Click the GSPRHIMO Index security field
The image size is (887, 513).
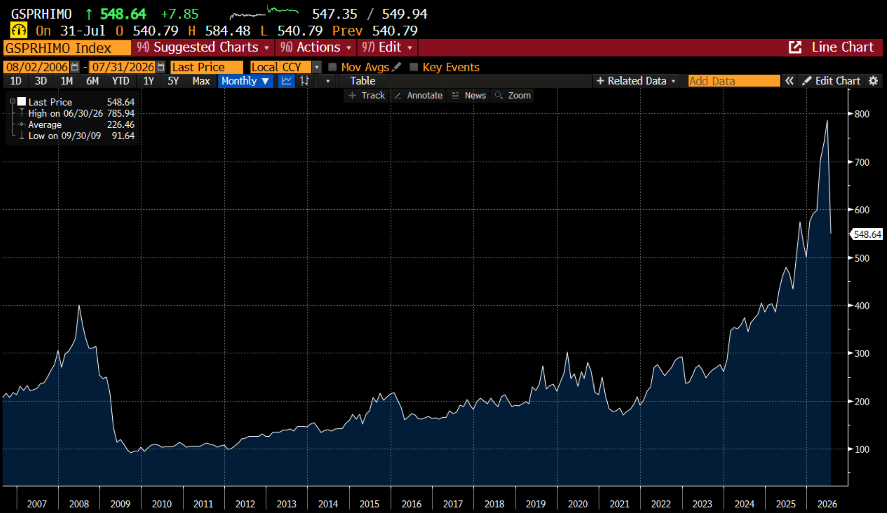coord(67,48)
